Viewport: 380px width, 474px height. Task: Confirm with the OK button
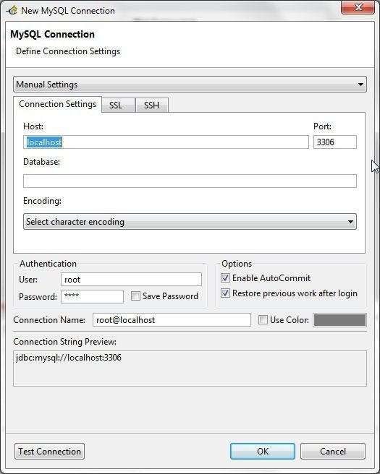click(263, 452)
